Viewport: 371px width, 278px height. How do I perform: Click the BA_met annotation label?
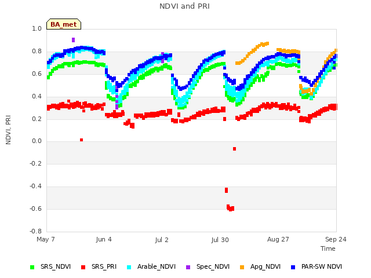click(x=64, y=24)
